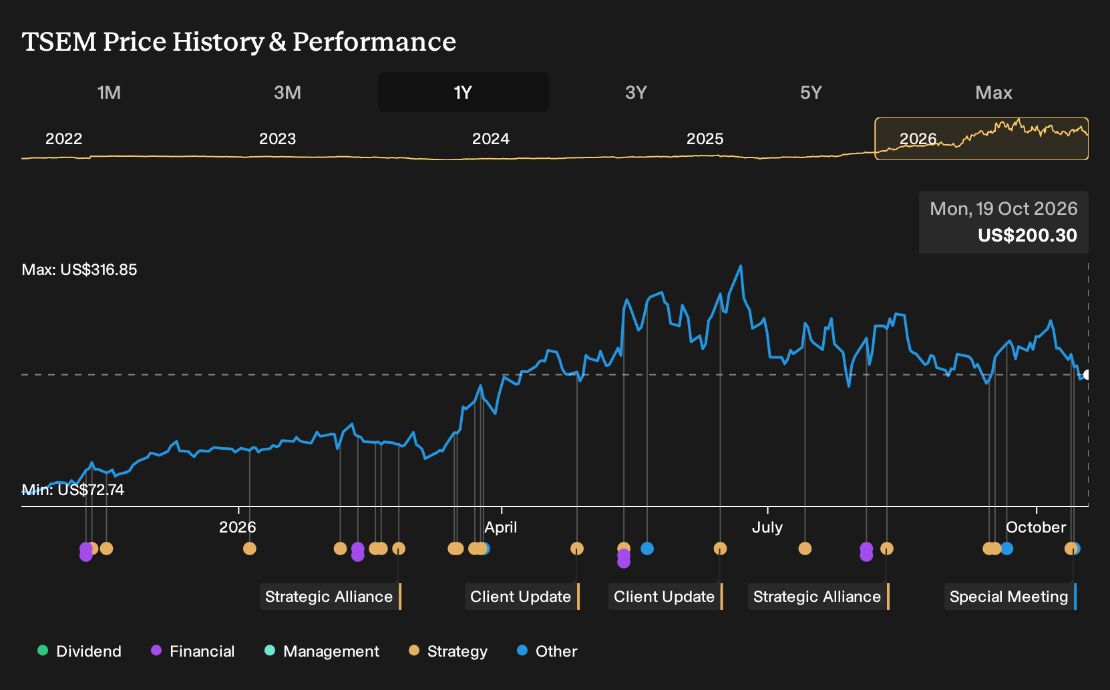
Task: Click the Max: US$316.85 label
Action: [x=79, y=270]
